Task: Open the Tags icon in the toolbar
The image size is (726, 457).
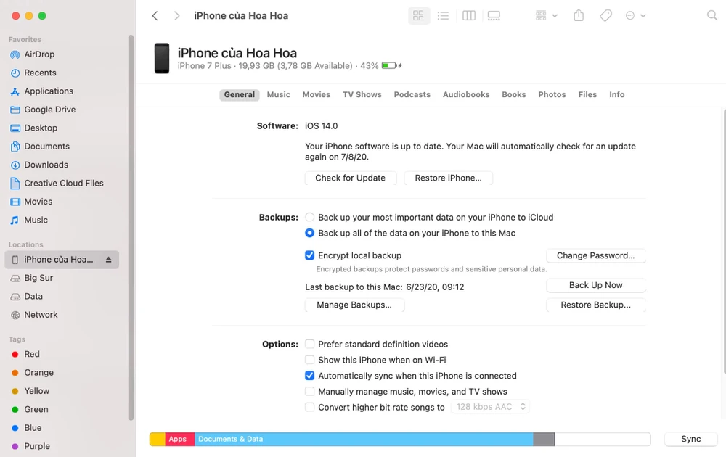Action: [x=606, y=15]
